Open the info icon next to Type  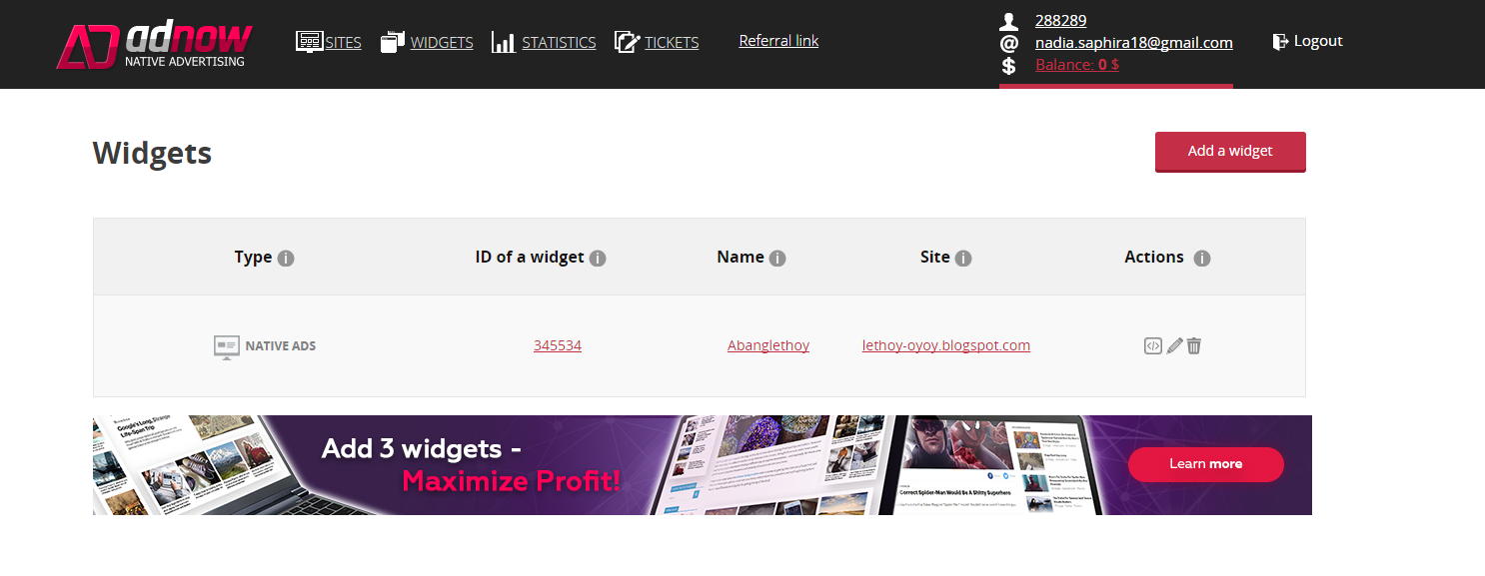pos(286,259)
